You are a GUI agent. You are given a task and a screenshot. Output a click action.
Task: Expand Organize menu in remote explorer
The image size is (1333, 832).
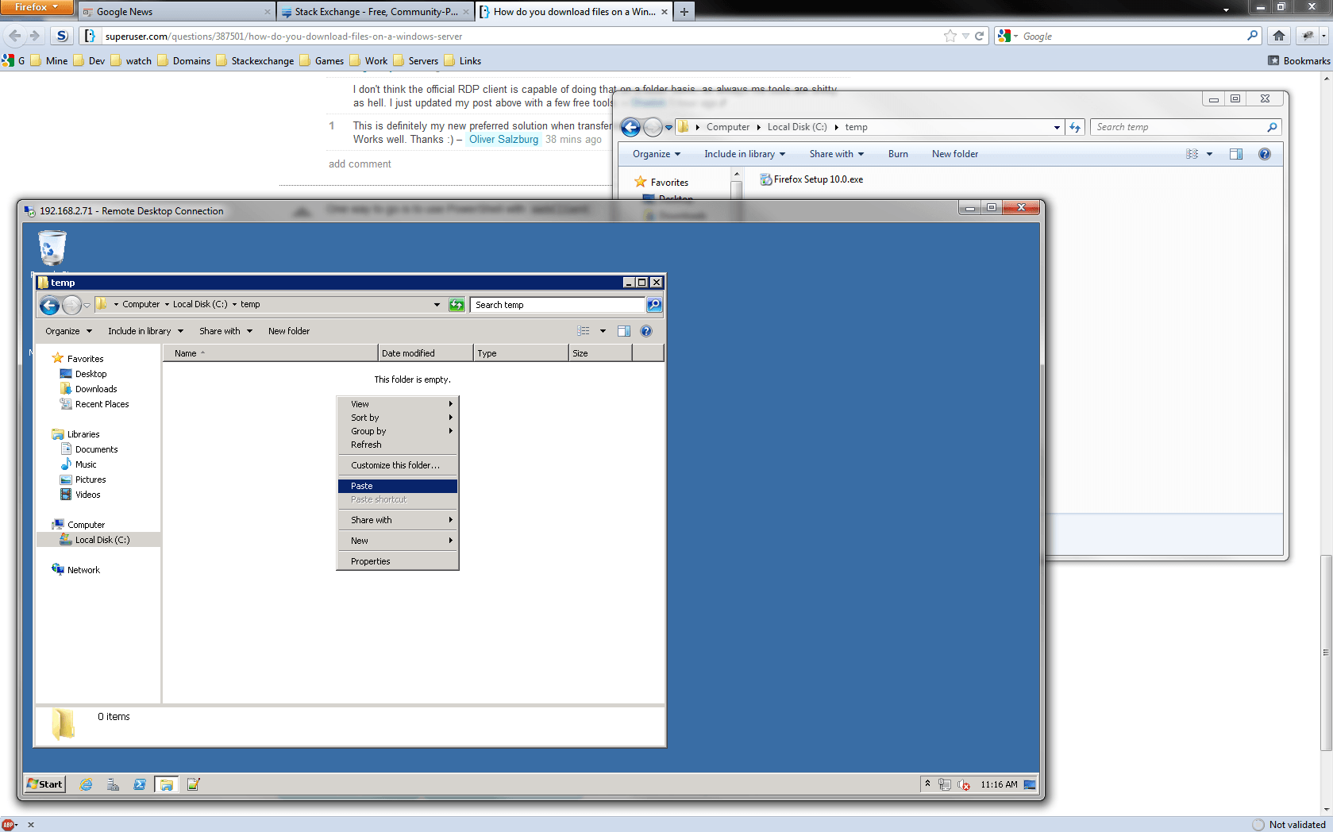click(x=68, y=331)
